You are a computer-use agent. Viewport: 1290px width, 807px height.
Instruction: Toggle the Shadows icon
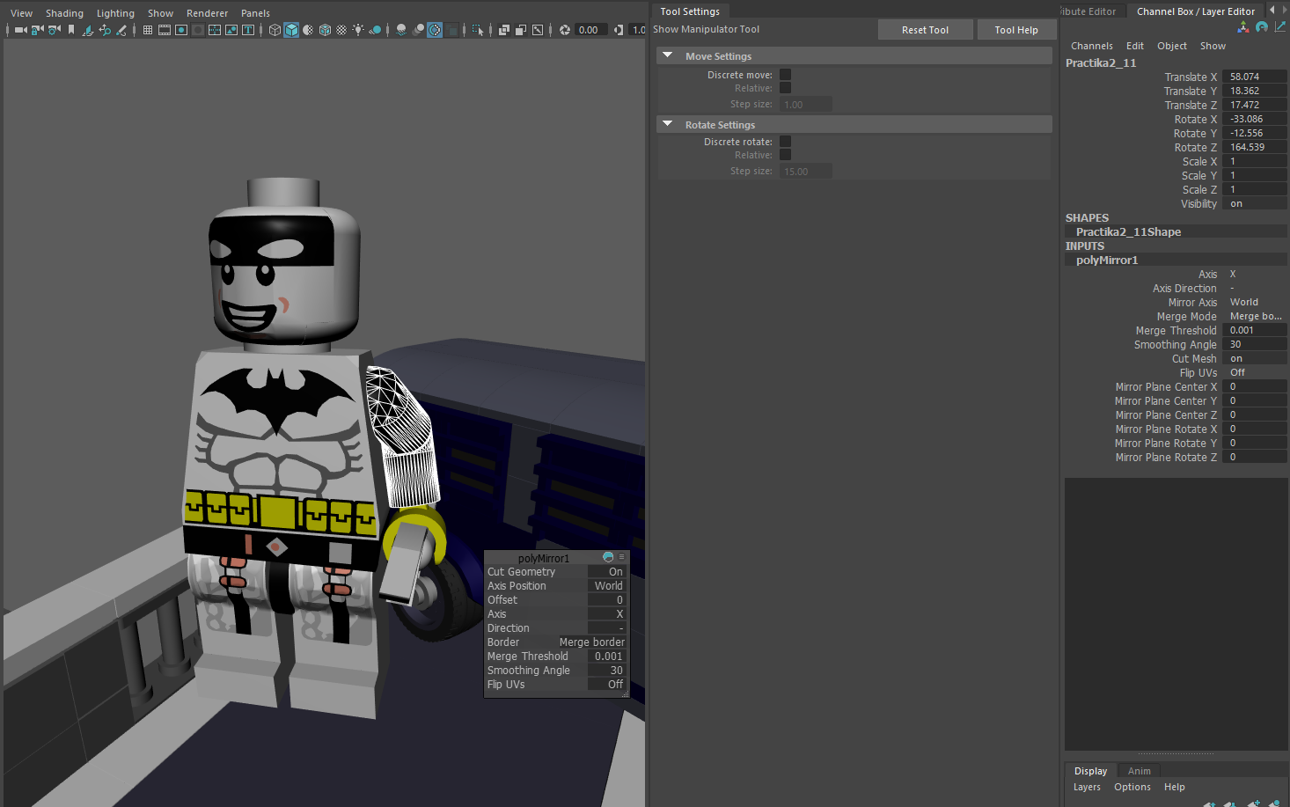375,30
